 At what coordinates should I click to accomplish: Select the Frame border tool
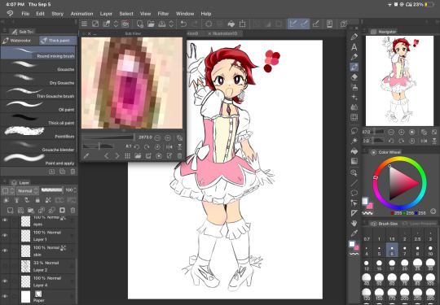click(354, 118)
